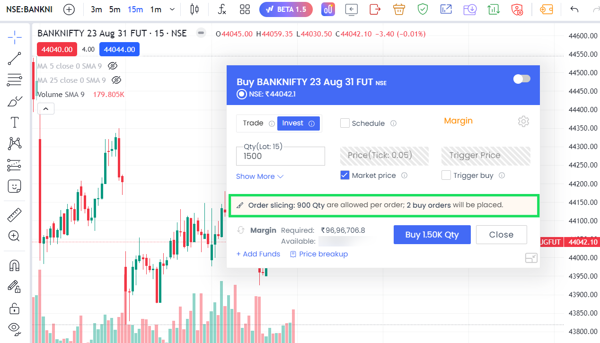Collapse the indicator legend chevron
The width and height of the screenshot is (600, 343).
45,109
